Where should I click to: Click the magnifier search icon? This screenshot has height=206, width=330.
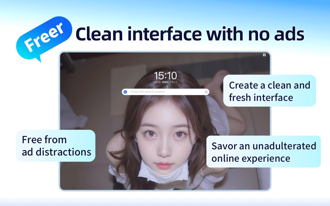click(206, 92)
